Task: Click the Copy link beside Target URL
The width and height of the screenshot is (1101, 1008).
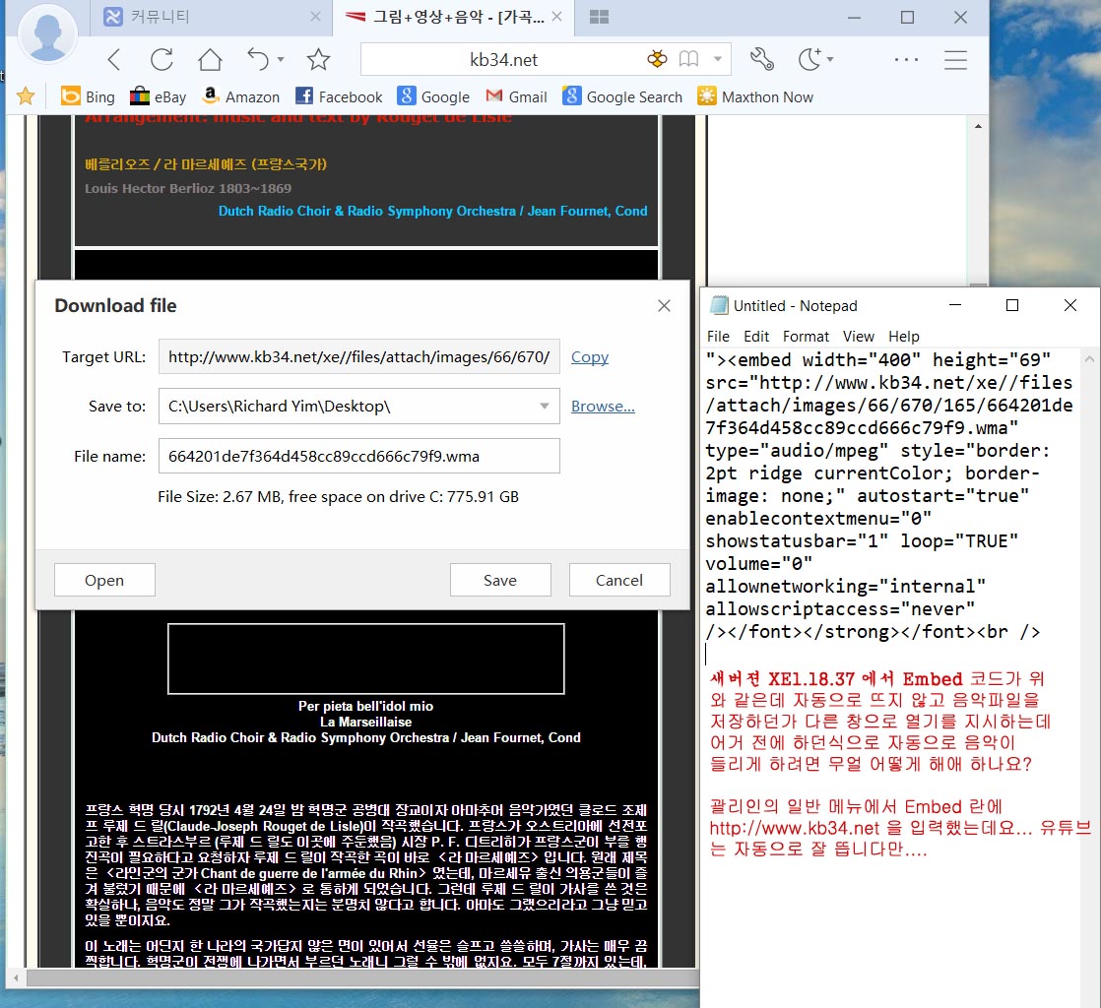Action: (x=589, y=356)
